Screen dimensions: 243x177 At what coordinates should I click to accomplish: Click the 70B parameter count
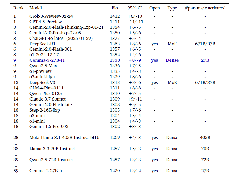coord(205,149)
